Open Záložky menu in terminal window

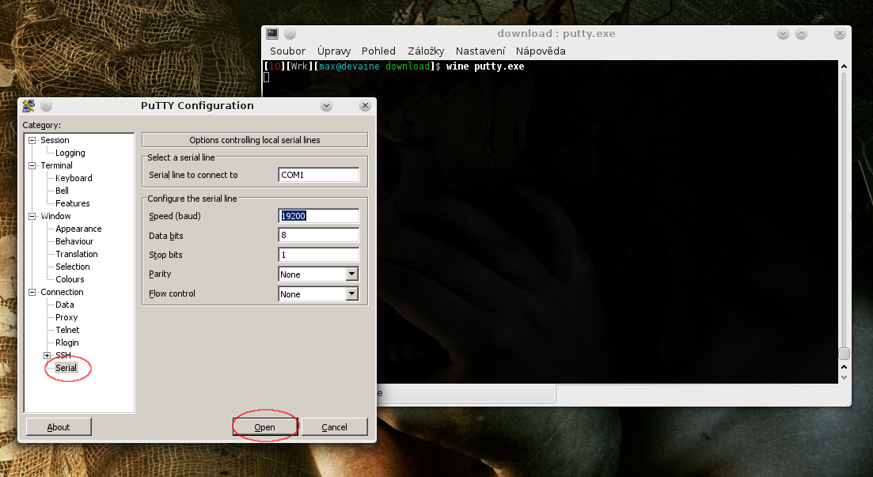coord(426,51)
